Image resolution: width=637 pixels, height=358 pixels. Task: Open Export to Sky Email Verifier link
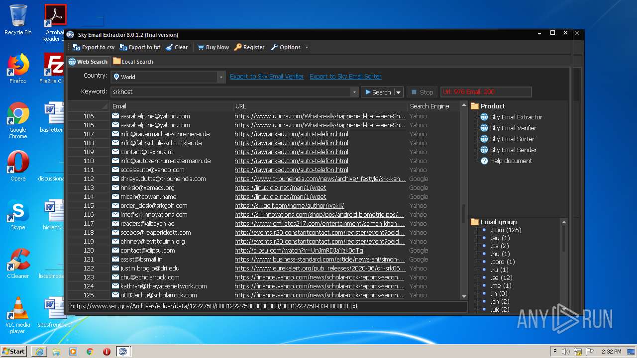[267, 77]
